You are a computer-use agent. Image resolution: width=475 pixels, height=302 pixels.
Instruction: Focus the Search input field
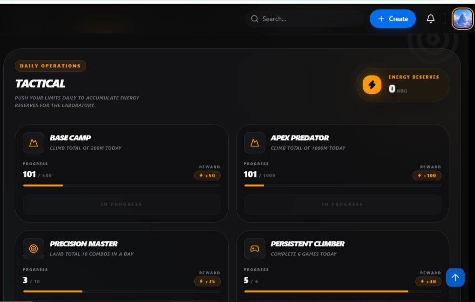pos(304,19)
